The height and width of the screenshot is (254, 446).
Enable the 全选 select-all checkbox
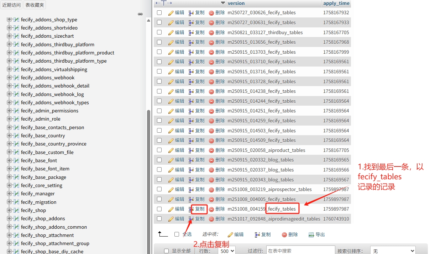pos(177,234)
